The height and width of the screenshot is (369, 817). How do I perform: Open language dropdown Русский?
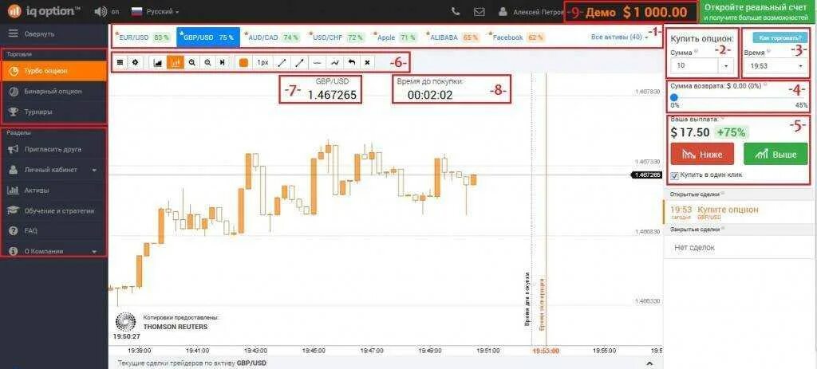[156, 11]
